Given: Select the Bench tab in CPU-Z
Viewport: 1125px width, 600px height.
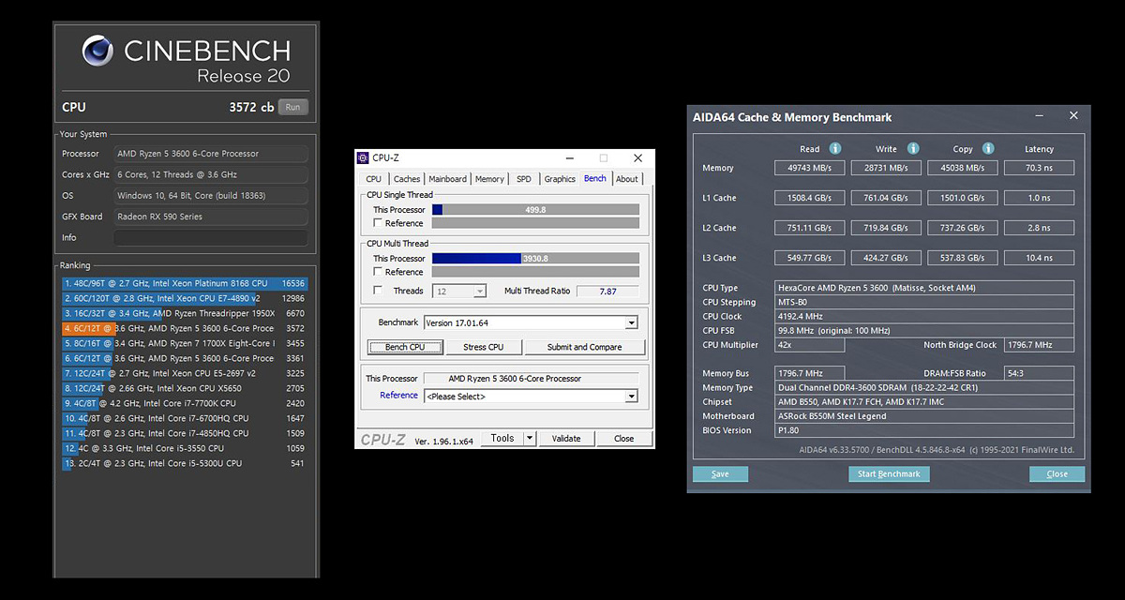Looking at the screenshot, I should [595, 178].
